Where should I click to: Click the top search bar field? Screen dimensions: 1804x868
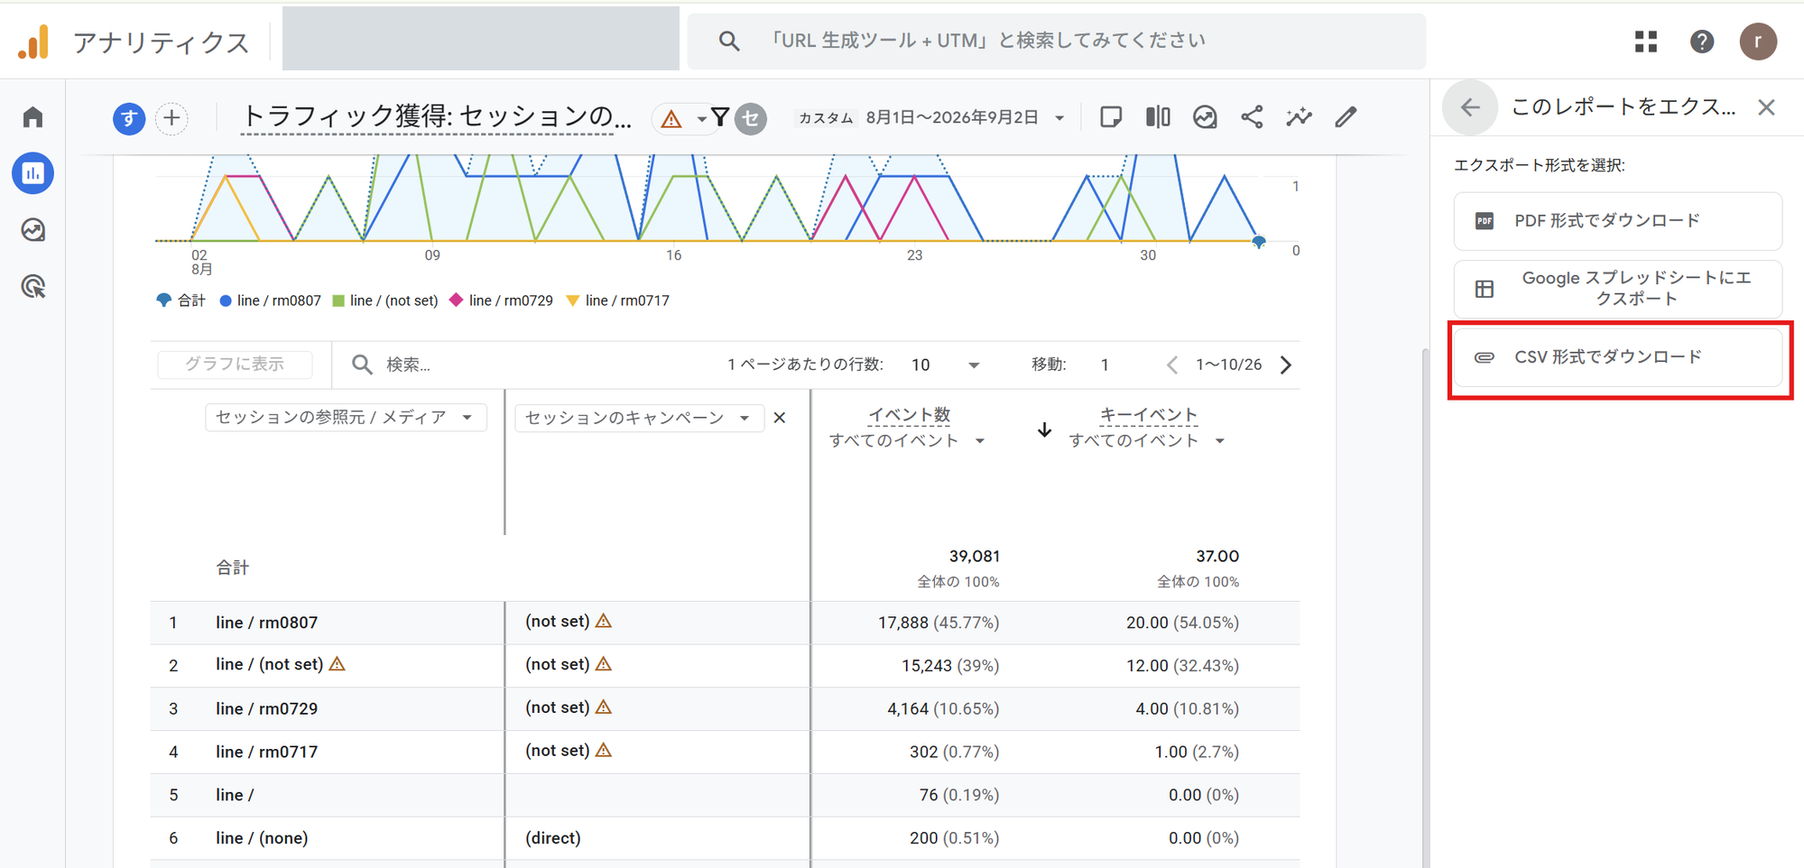point(1057,42)
